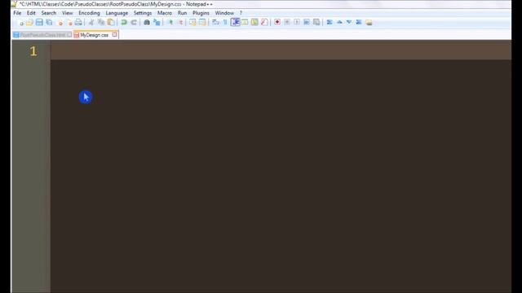
Task: Switch to the RootPseudoClass.html tab
Action: [x=42, y=34]
